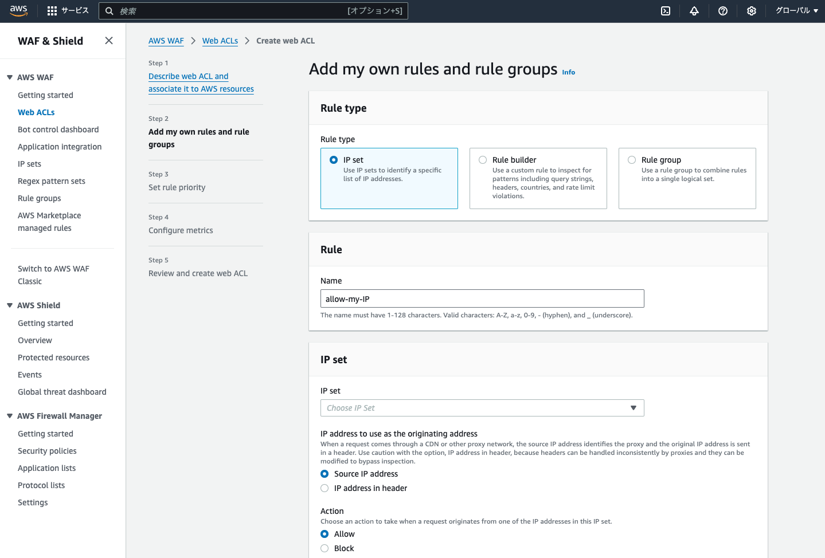Viewport: 825px width, 558px height.
Task: Select the Allow action
Action: tap(324, 534)
